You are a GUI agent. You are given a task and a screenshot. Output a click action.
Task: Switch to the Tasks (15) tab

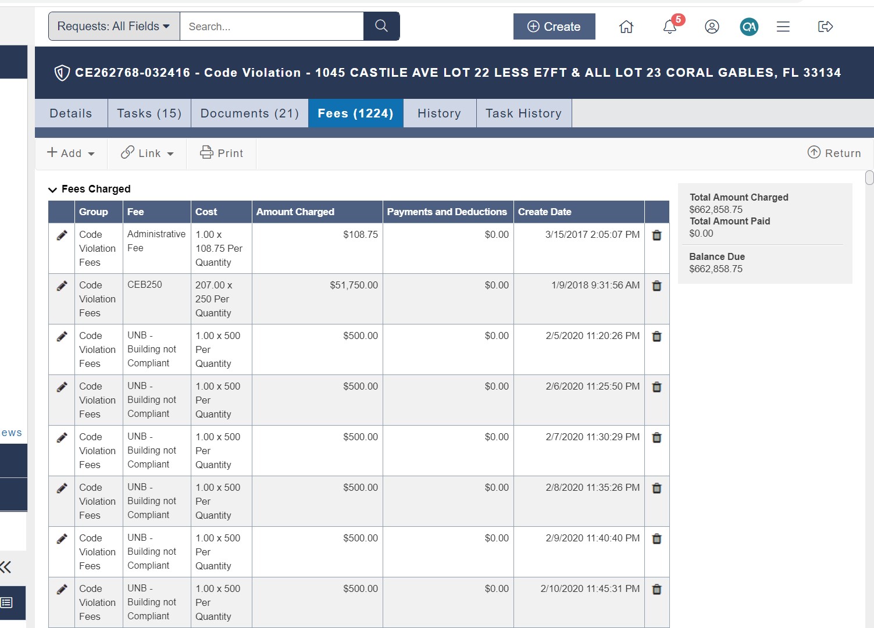(x=149, y=113)
